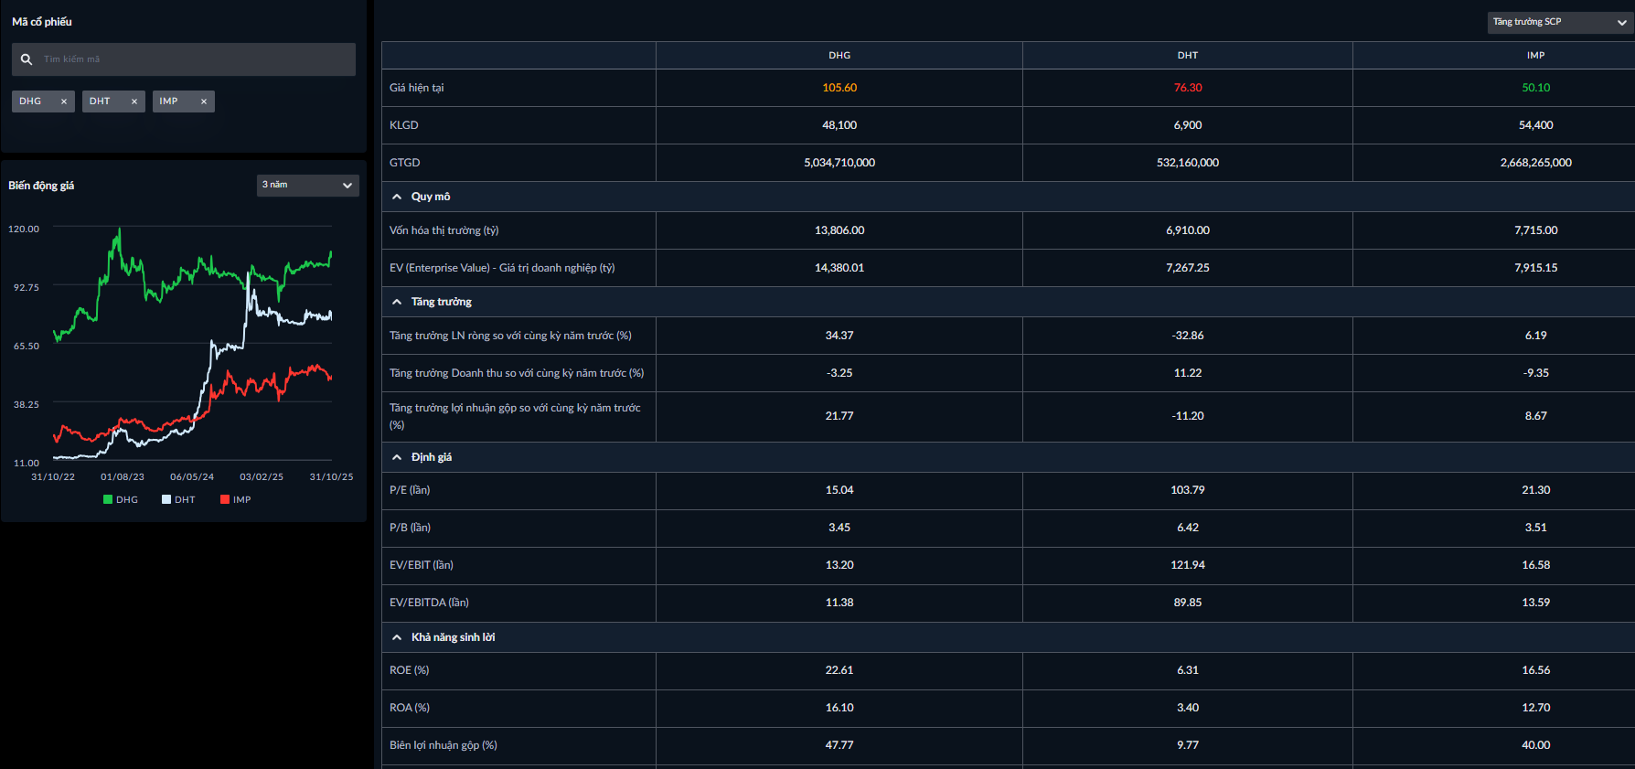Click the red IMP legend color square
Viewport: 1635px width, 769px height.
pos(225,499)
